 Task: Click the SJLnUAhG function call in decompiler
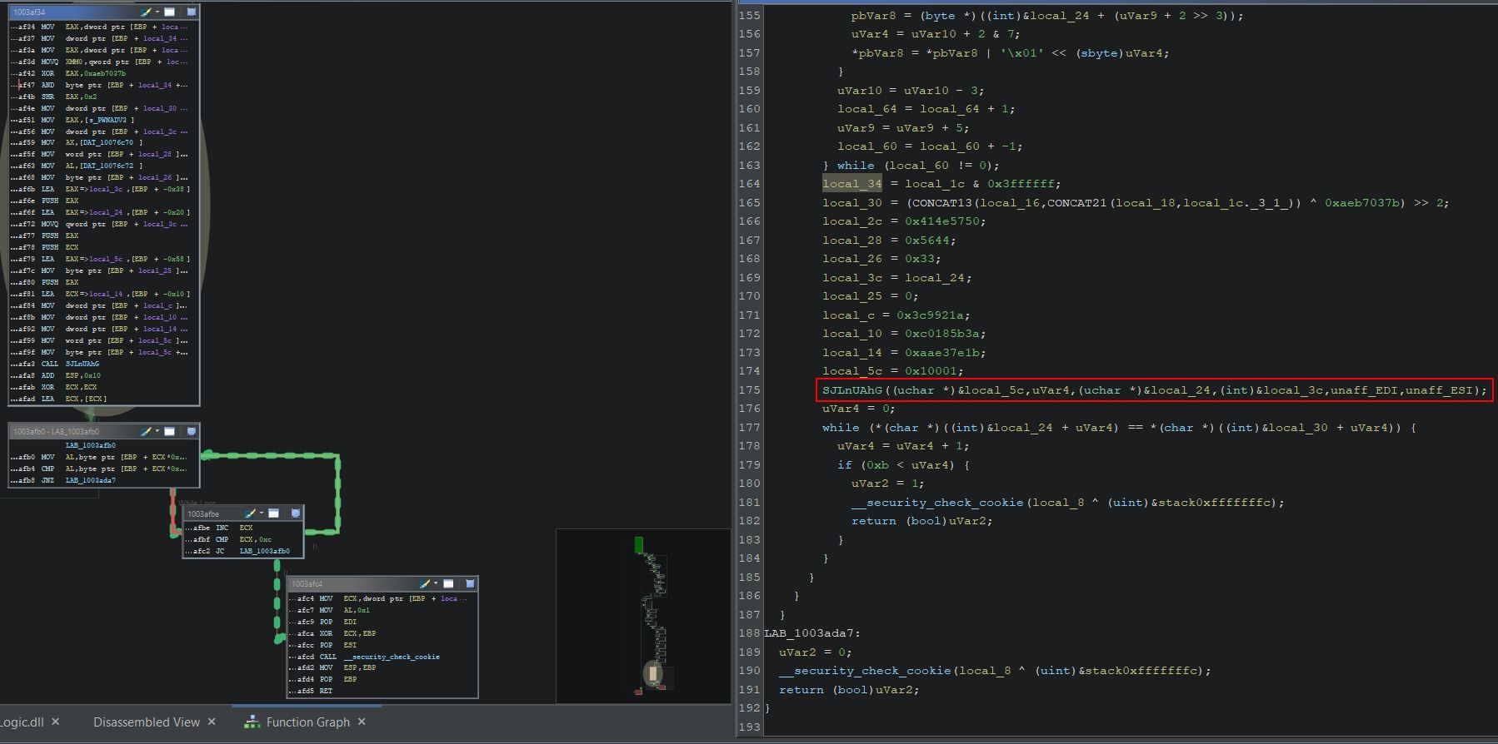click(851, 390)
